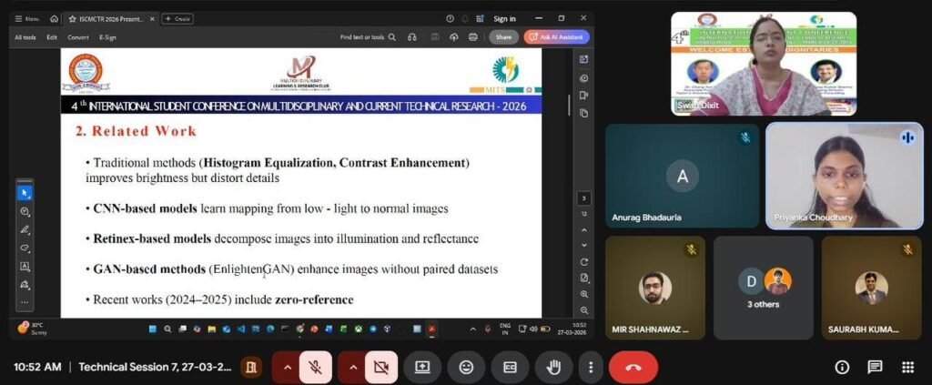Viewport: 932px width, 385px height.
Task: Expand video settings arrow beside camera
Action: pos(352,367)
